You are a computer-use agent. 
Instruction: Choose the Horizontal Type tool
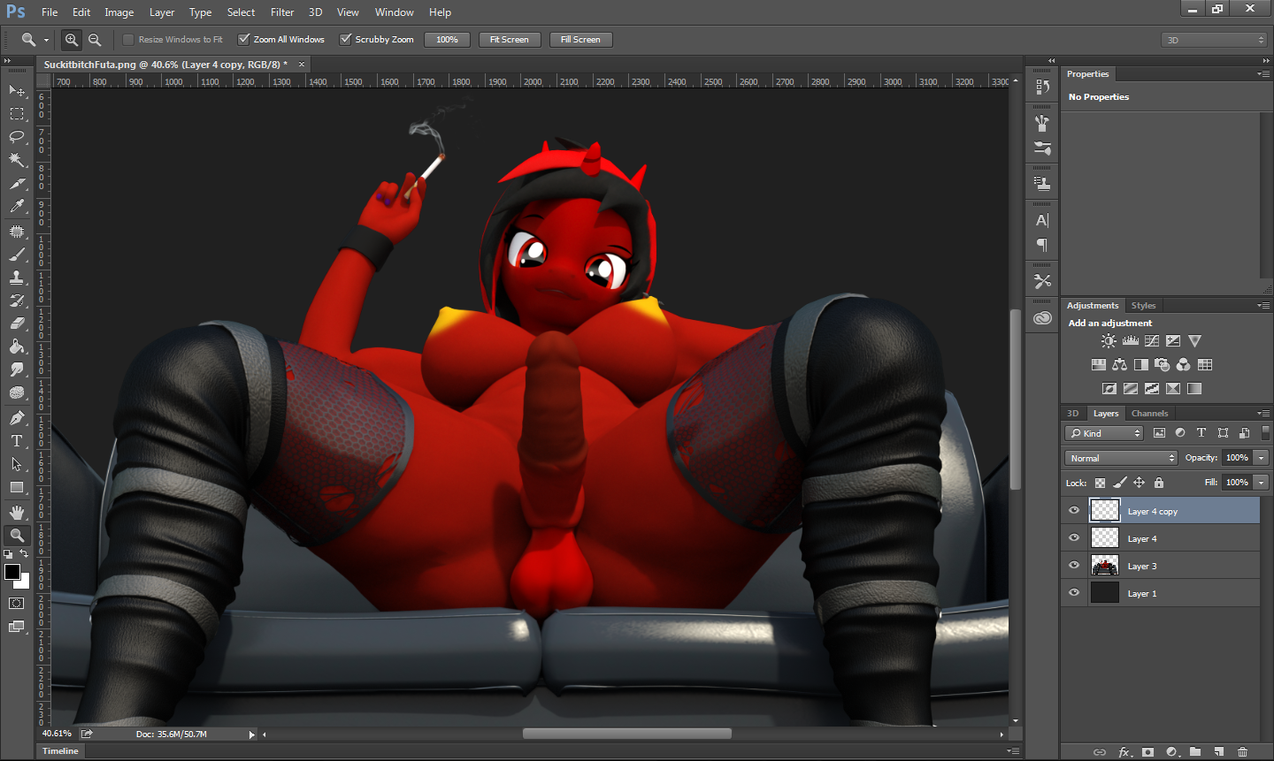pyautogui.click(x=17, y=441)
